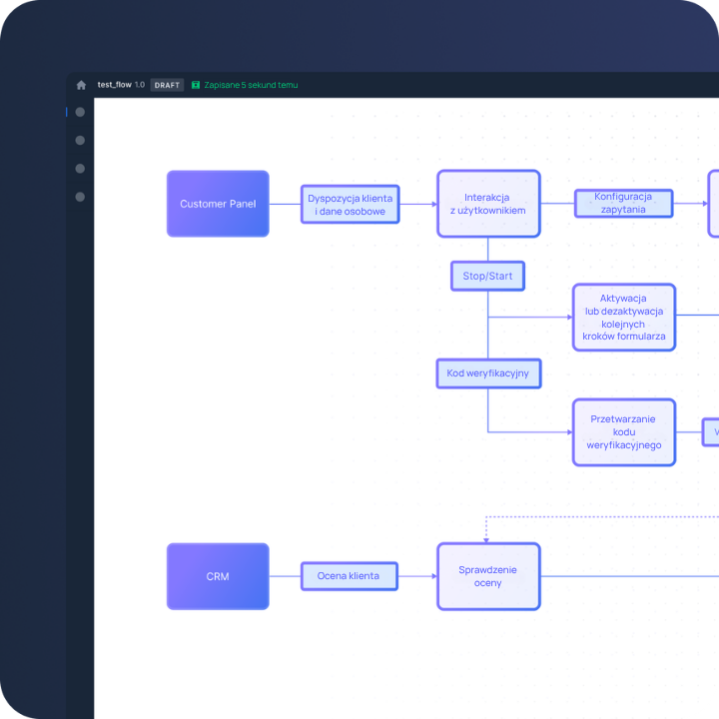This screenshot has width=719, height=719.
Task: Select the 'Dyspozycja klienta i dane osobowe' label
Action: coord(351,205)
